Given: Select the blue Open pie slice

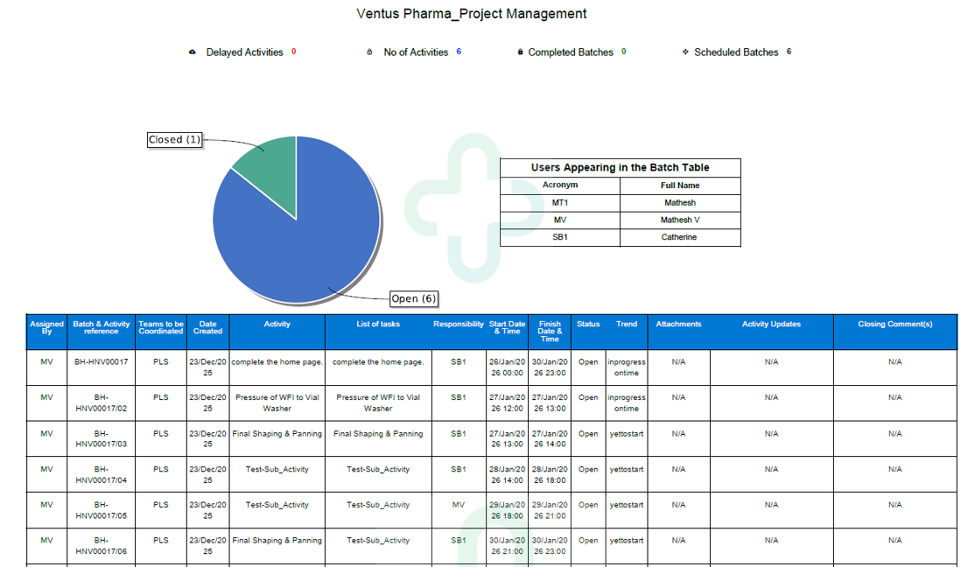Looking at the screenshot, I should [298, 236].
